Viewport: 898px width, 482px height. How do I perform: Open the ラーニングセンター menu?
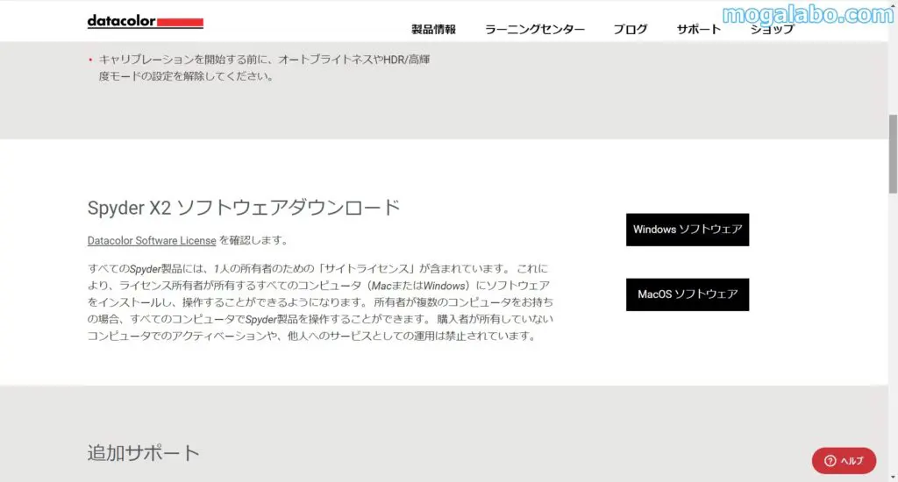pyautogui.click(x=534, y=29)
